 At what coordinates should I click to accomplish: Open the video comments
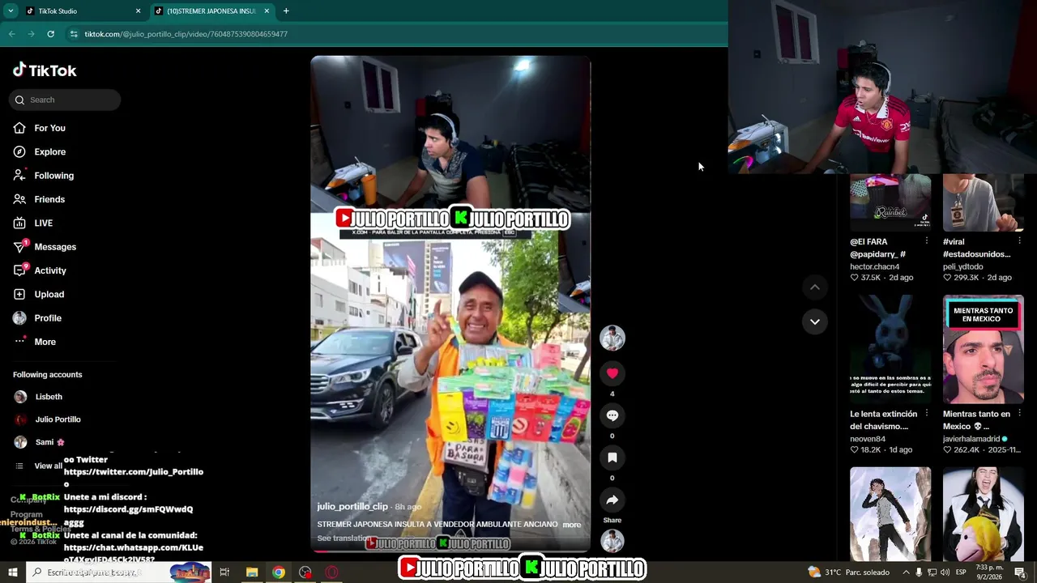click(612, 415)
